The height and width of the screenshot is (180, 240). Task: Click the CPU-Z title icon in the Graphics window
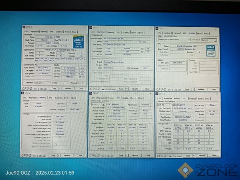(157, 28)
